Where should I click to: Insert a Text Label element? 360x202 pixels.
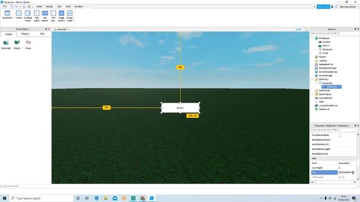pyautogui.click(x=37, y=16)
